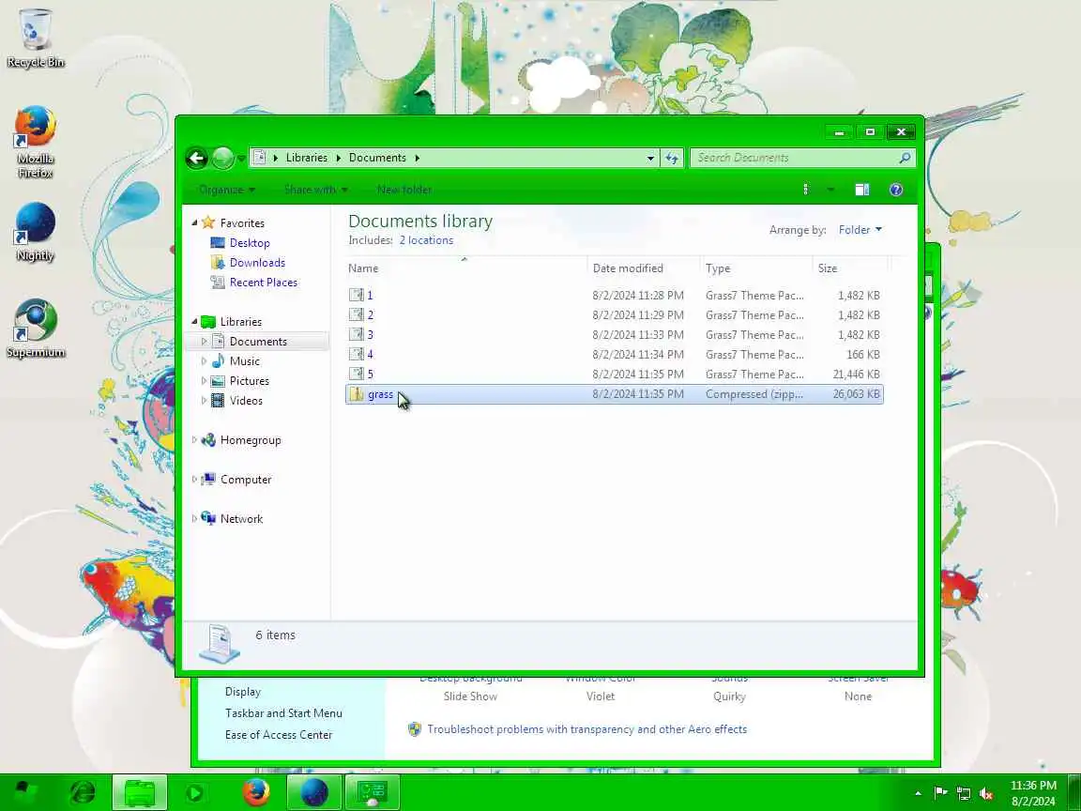Collapse the Libraries tree group
1081x811 pixels.
pyautogui.click(x=194, y=321)
